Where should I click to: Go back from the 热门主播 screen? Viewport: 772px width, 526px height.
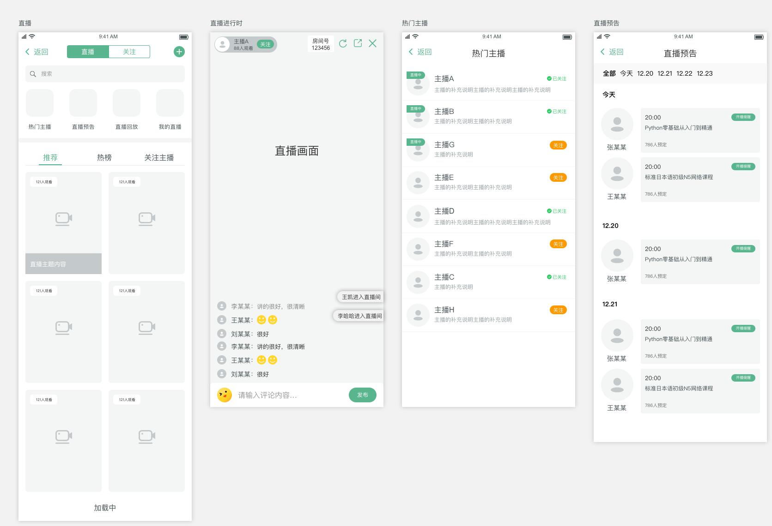coord(420,52)
